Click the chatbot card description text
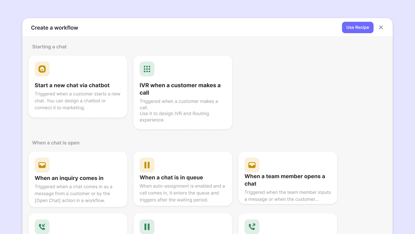 tap(77, 101)
